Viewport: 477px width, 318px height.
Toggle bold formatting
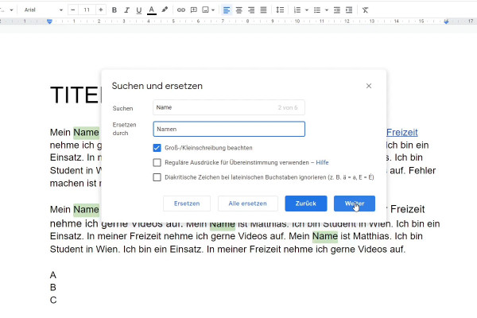[x=114, y=10]
